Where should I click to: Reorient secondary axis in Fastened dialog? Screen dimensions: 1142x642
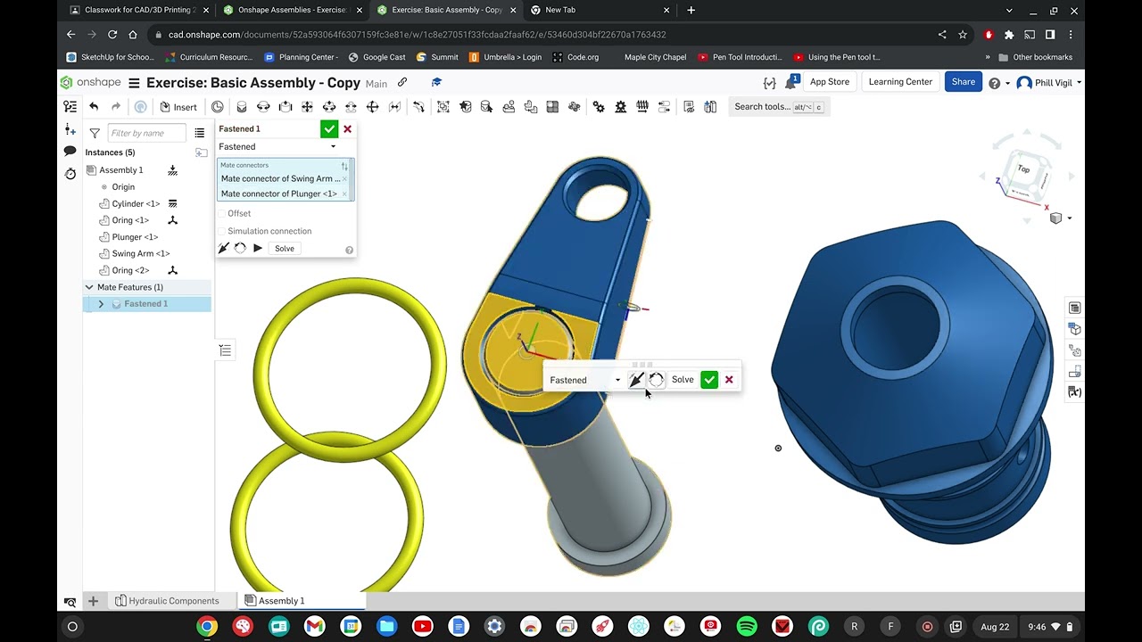240,248
